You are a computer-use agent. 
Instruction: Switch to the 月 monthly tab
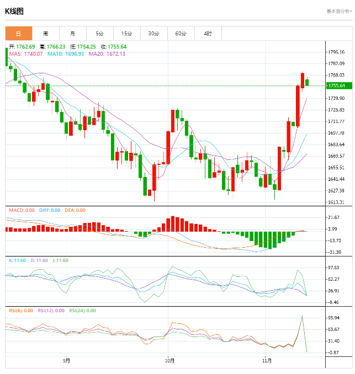point(72,34)
